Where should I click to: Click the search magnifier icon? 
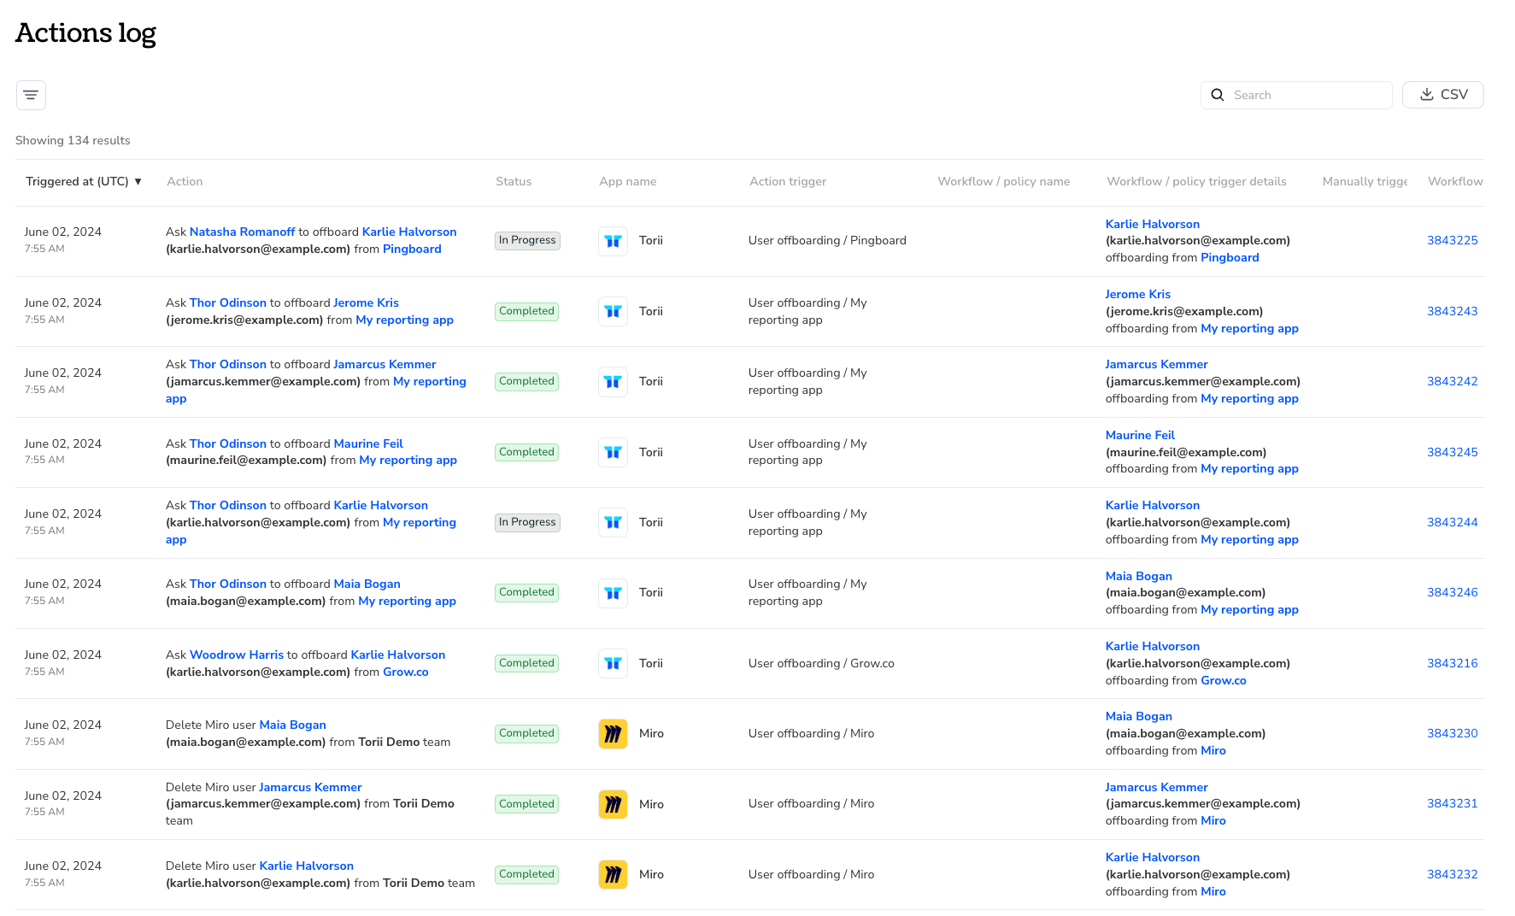pos(1218,95)
